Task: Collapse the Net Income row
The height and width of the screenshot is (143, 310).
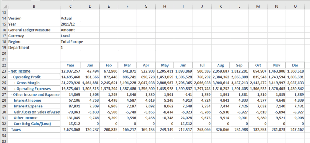Action: [9, 71]
